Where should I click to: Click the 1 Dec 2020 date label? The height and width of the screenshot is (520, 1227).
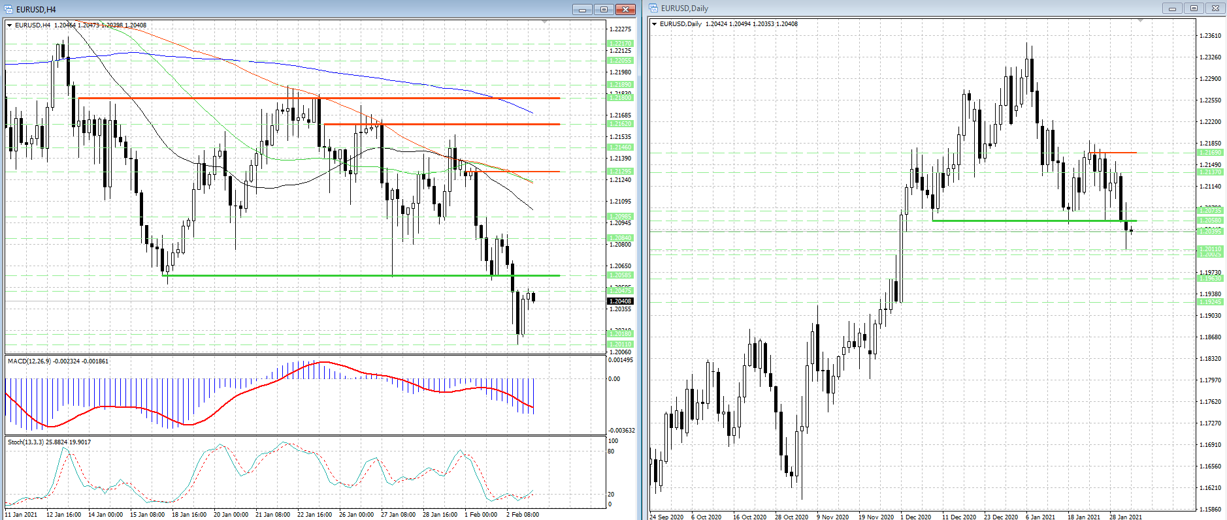(916, 517)
